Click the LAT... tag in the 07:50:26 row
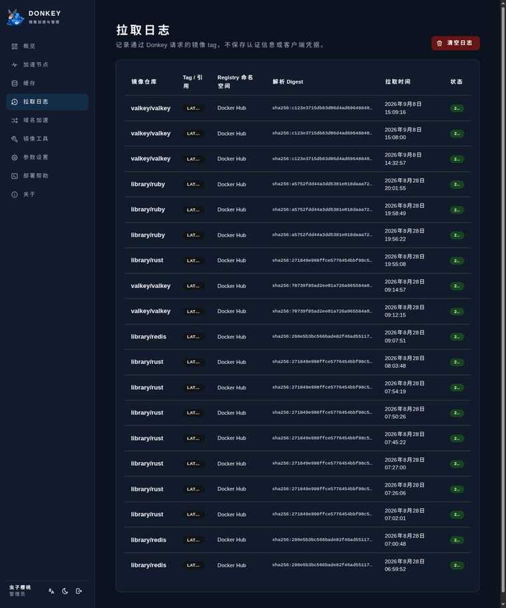The image size is (506, 608). [193, 413]
